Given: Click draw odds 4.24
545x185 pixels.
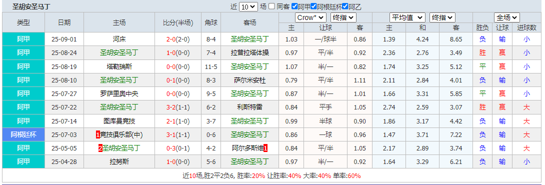Looking at the screenshot, I should 422,39.
